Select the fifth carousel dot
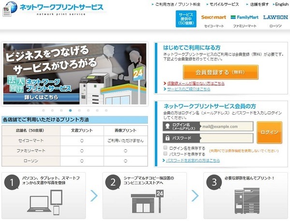Screen dimensions: 290x221 pos(79,111)
